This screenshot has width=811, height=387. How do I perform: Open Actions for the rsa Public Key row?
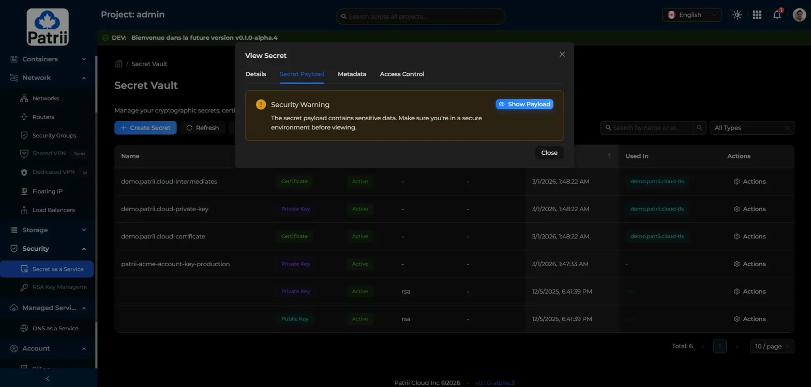749,319
